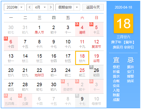Select May 3 十一 rest day

tap(96, 86)
